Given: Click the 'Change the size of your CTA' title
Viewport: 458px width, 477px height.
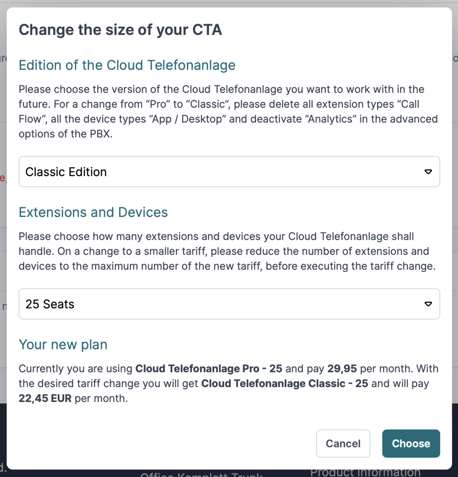Looking at the screenshot, I should (120, 30).
